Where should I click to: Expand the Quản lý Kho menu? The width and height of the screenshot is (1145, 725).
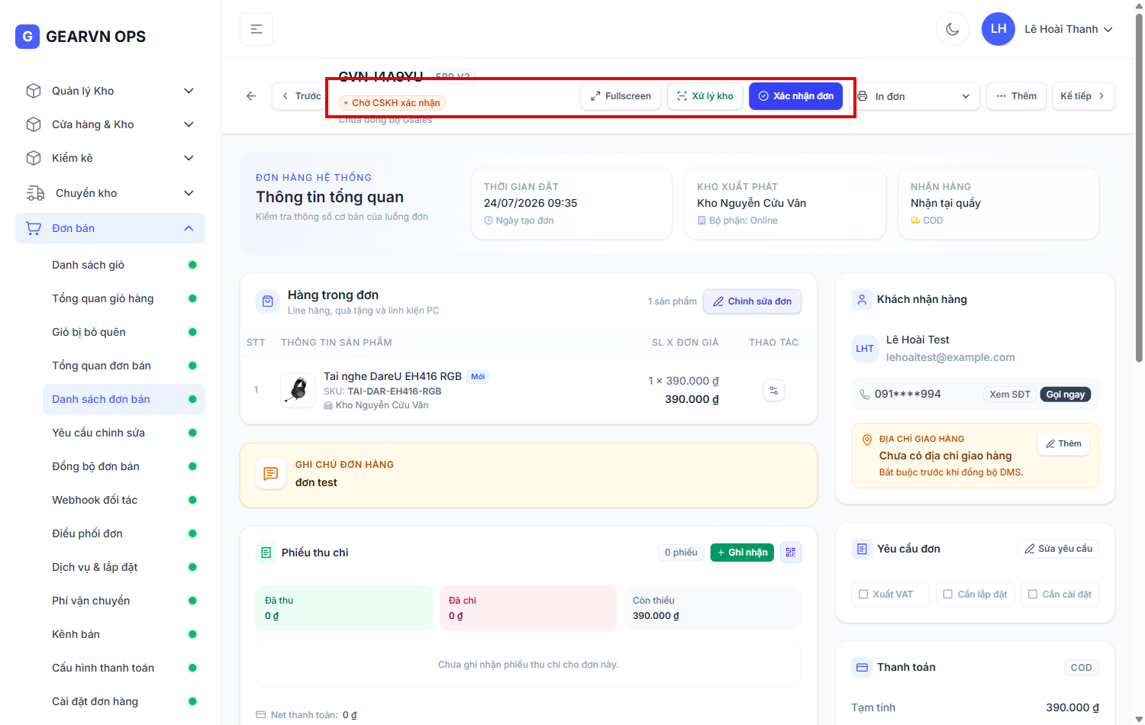111,91
